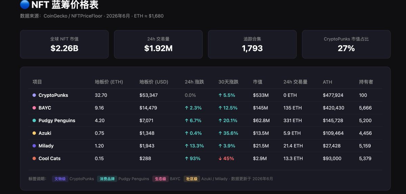This screenshot has height=194, width=406.
Task: Select the 生态级 tag badge
Action: (161, 179)
